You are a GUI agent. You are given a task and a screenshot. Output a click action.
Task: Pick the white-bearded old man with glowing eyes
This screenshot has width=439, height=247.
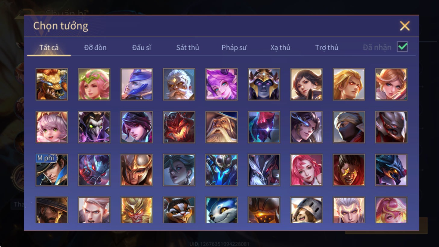click(179, 84)
